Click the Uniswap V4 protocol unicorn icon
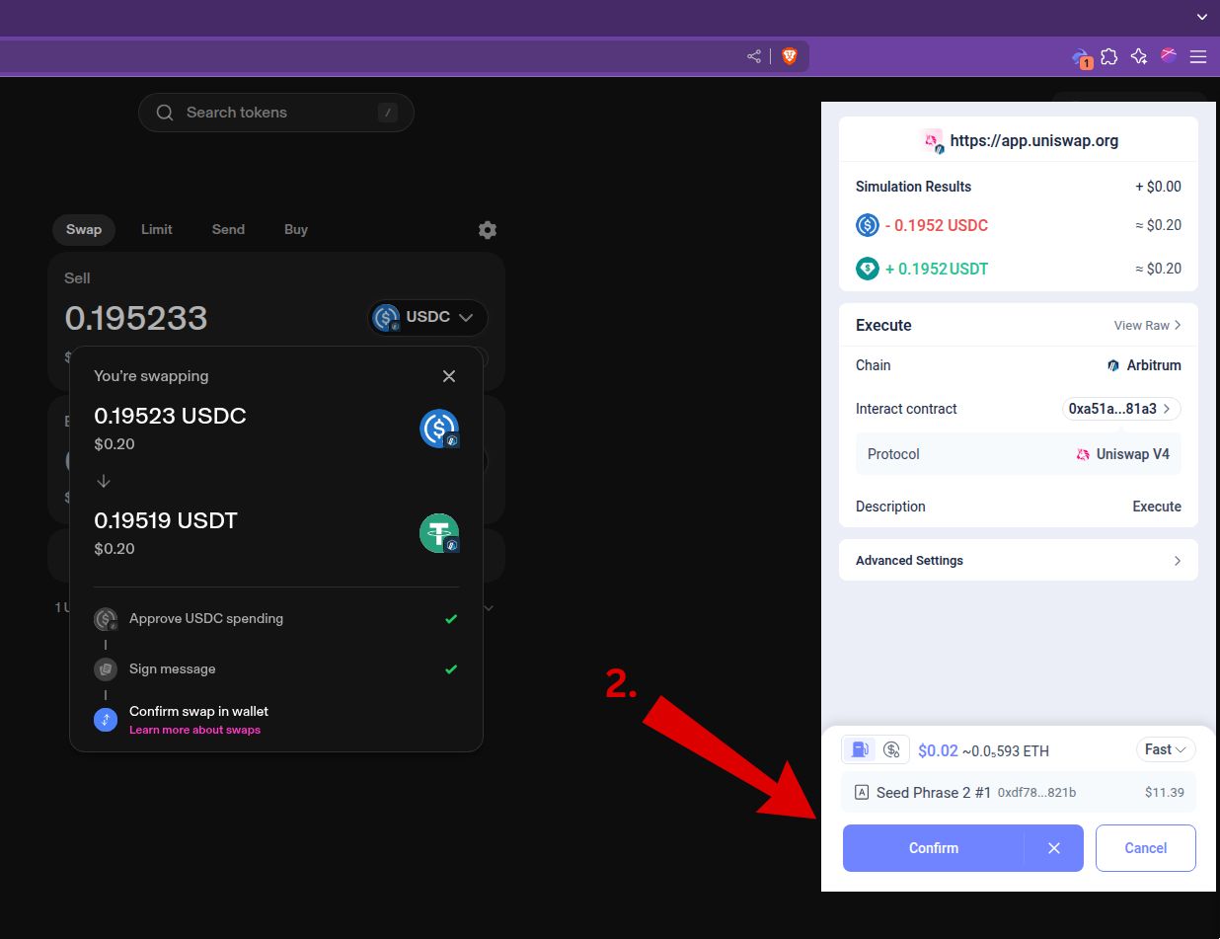 tap(1082, 454)
